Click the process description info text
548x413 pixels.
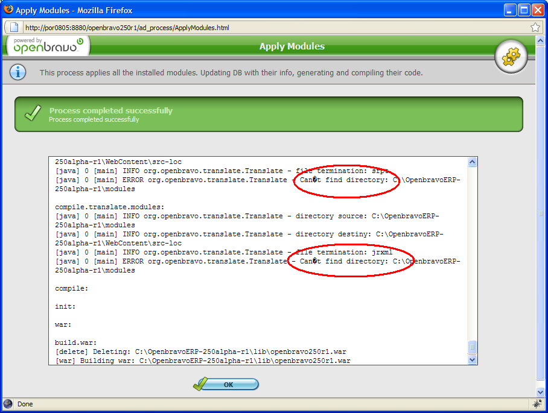pyautogui.click(x=231, y=72)
